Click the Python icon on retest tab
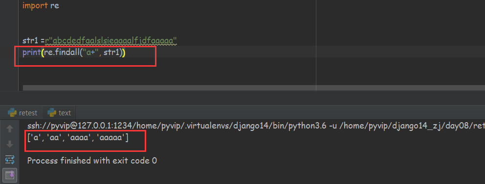The height and width of the screenshot is (184, 485). pyautogui.click(x=12, y=113)
